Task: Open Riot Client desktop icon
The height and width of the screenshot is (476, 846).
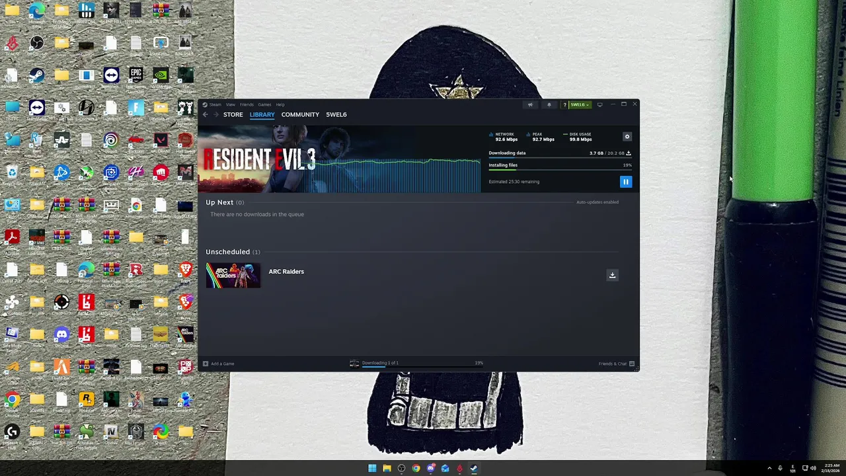Action: 161,173
